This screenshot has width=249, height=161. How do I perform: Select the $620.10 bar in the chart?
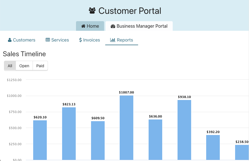tap(40, 140)
